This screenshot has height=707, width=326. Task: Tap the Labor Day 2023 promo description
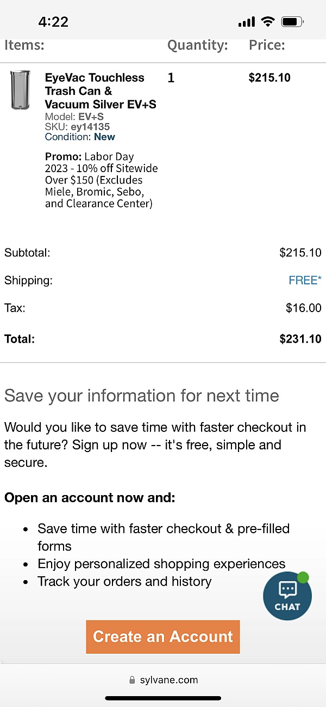[x=102, y=180]
